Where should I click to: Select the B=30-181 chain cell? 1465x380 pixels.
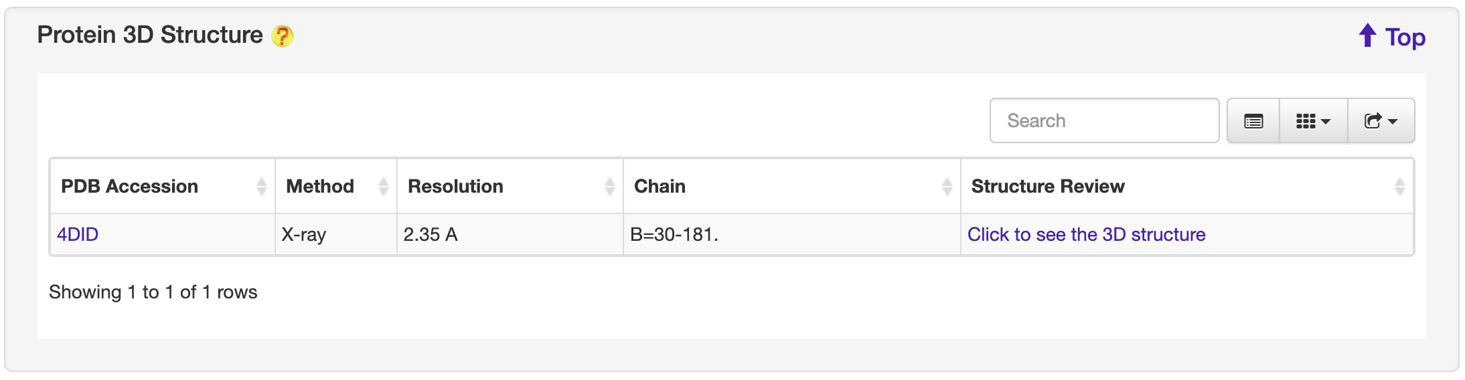674,235
